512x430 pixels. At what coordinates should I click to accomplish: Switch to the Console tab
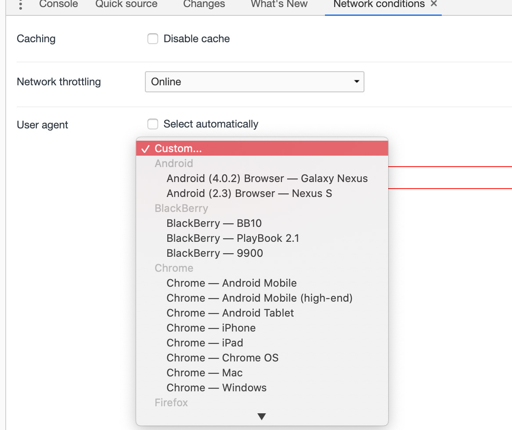click(x=58, y=4)
